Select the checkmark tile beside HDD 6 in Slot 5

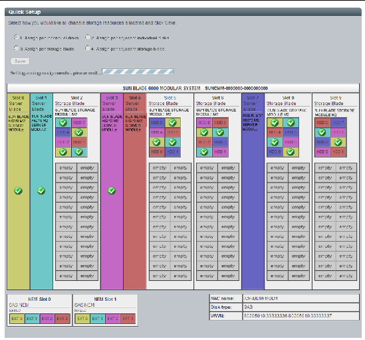(x=172, y=123)
